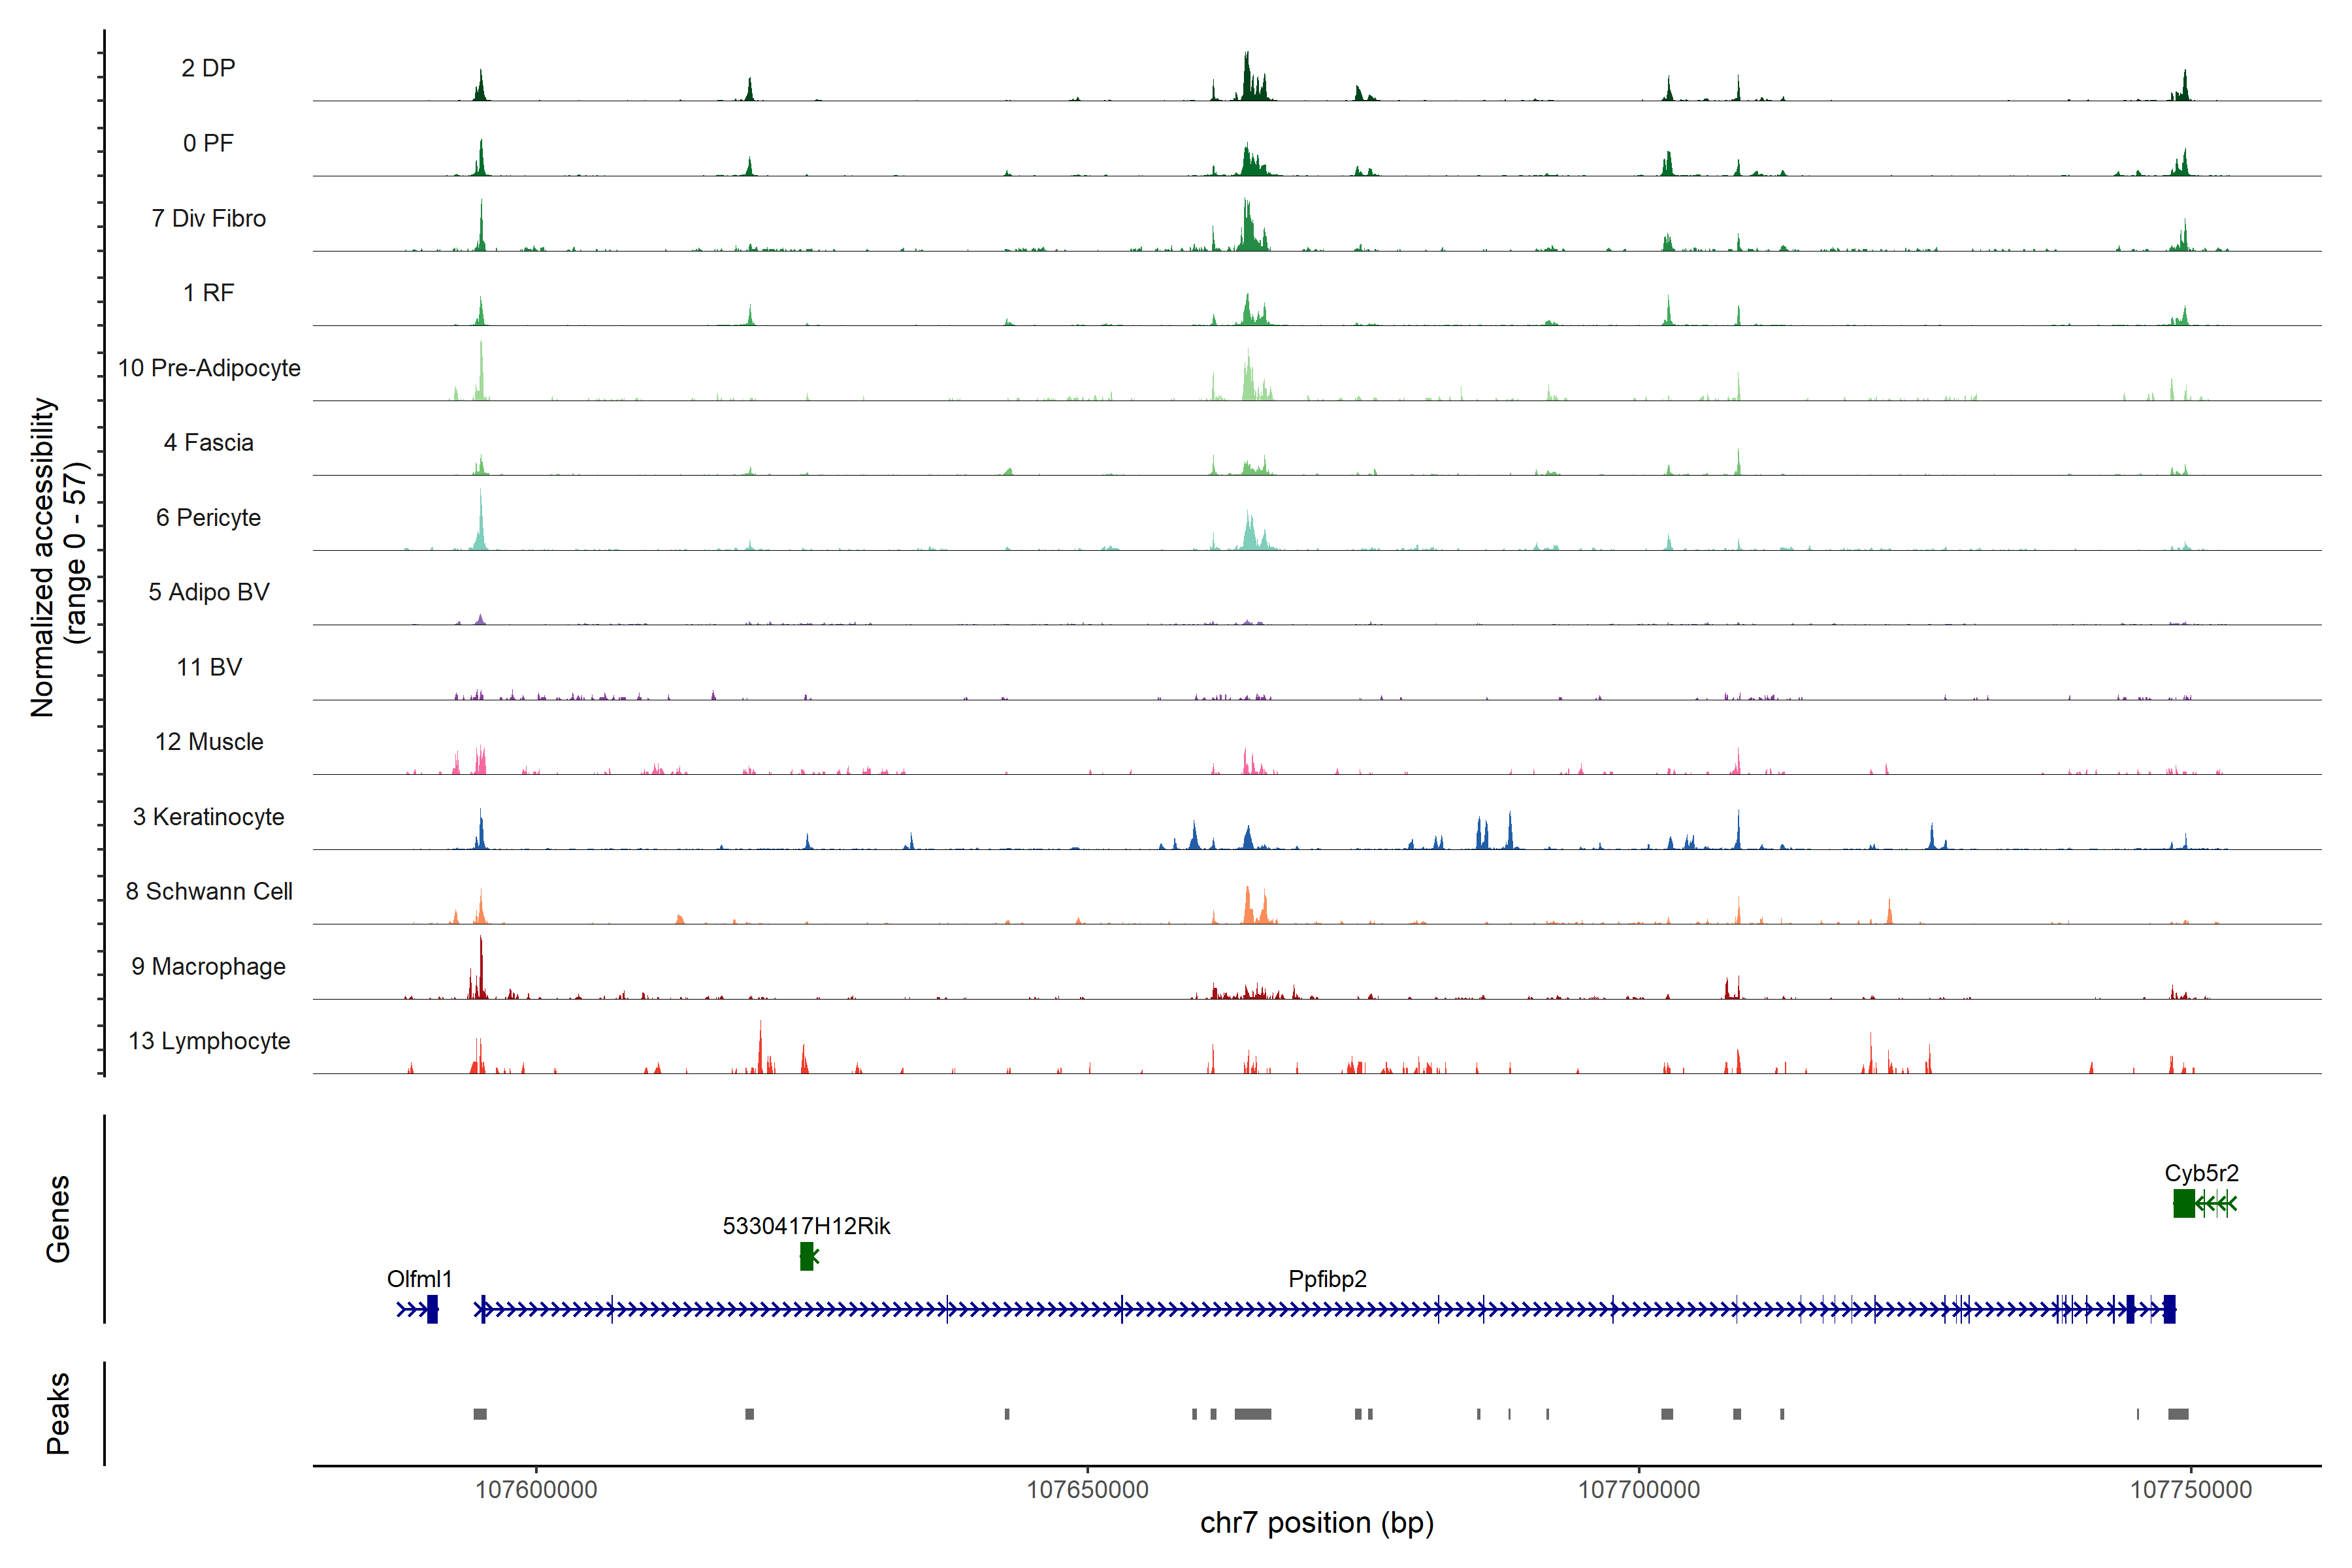Select the 9 Macrophage track label
The width and height of the screenshot is (2352, 1568).
[x=208, y=967]
